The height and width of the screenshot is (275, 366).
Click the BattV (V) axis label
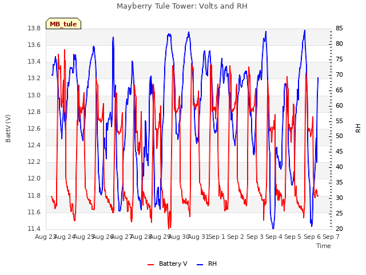(x=8, y=128)
